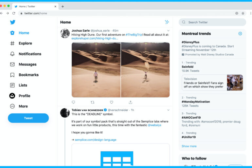
Task: Click retweet icon under Joshua Earle's tweet
Action: (92, 102)
